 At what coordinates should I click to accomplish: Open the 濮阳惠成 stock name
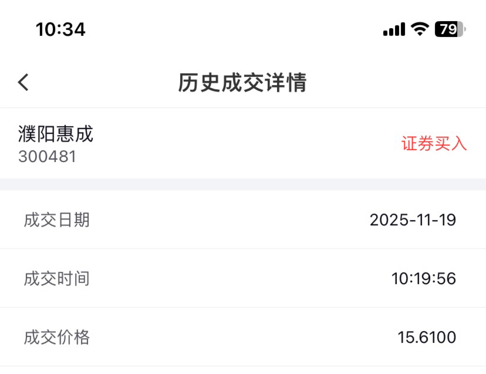point(55,134)
